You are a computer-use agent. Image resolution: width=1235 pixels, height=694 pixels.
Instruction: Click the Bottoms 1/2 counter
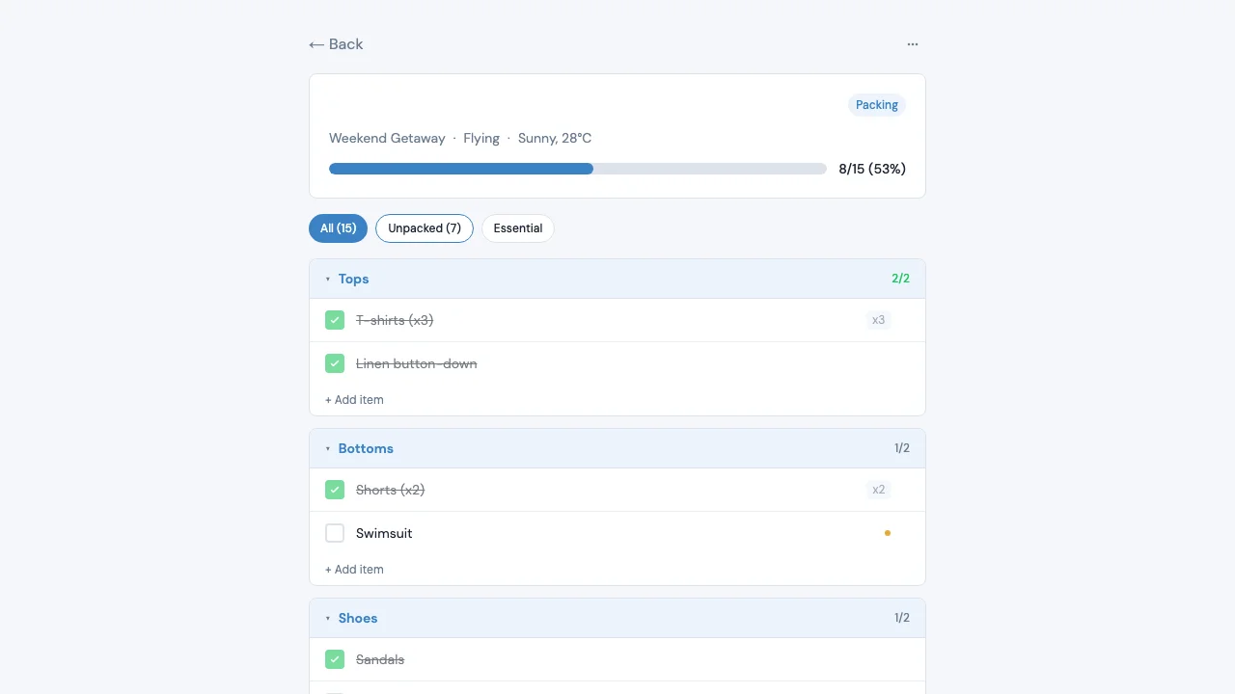pyautogui.click(x=902, y=448)
